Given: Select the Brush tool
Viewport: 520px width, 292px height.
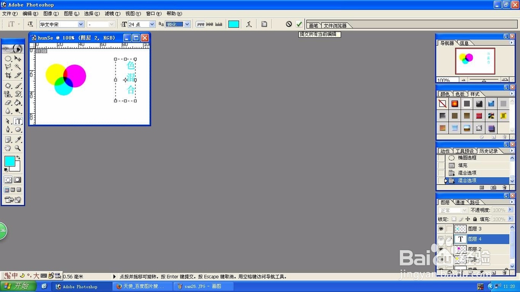Looking at the screenshot, I should coord(18,86).
